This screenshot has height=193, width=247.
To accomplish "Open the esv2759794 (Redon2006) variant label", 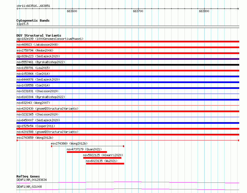I will pos(35,50).
